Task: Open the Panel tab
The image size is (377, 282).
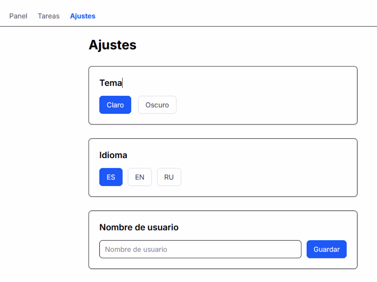Action: click(18, 16)
